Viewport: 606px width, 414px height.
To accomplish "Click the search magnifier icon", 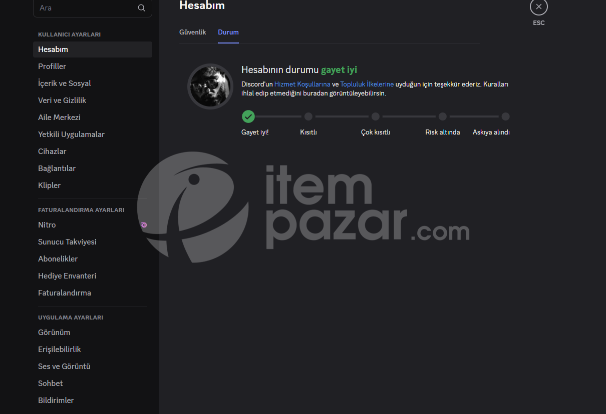I will [x=142, y=8].
